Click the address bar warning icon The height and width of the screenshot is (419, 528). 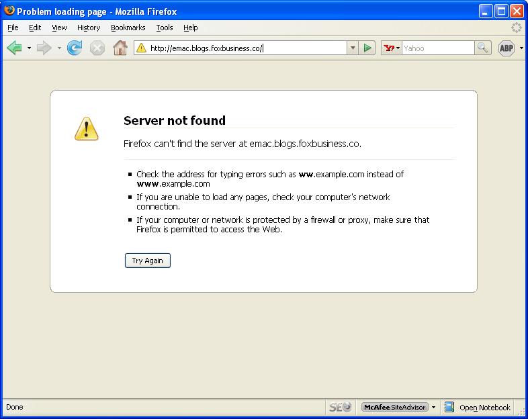point(142,48)
